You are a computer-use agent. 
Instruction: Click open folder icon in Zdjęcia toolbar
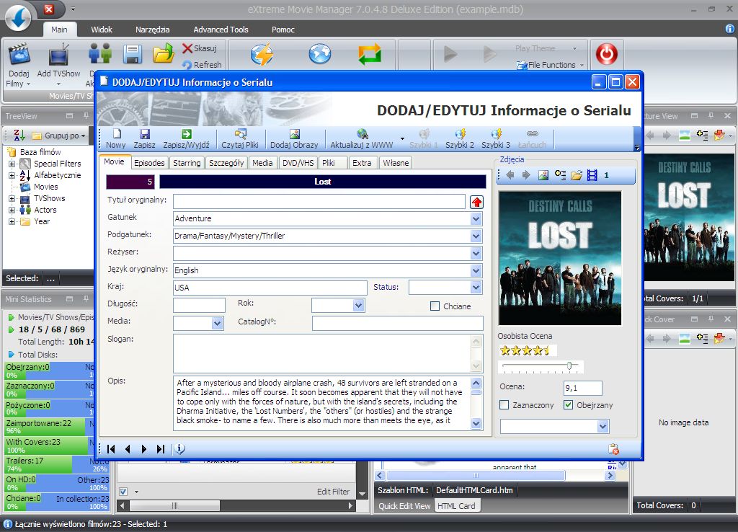577,175
